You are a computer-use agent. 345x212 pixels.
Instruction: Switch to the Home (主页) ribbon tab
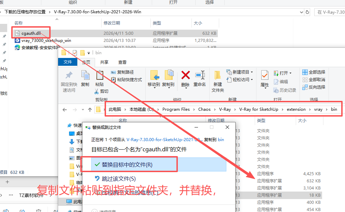pos(86,62)
